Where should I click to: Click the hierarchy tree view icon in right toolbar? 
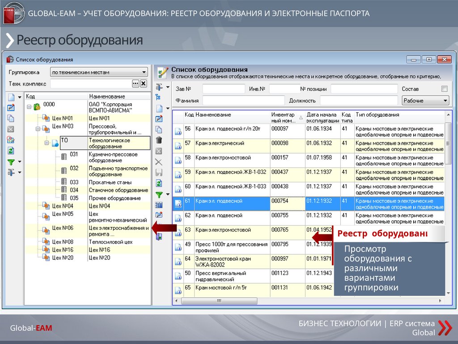pos(158,97)
